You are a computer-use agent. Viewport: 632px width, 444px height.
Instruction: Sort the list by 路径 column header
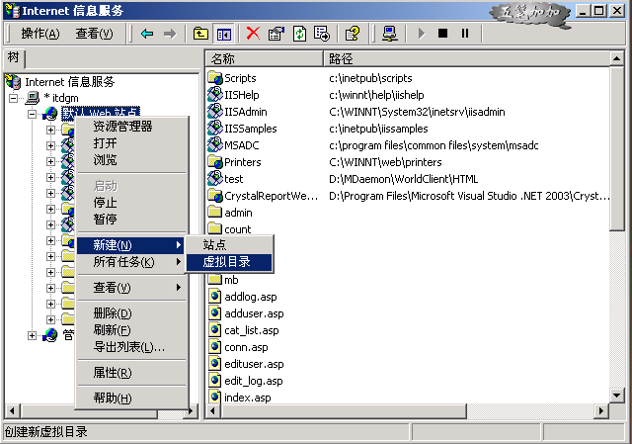[x=464, y=59]
